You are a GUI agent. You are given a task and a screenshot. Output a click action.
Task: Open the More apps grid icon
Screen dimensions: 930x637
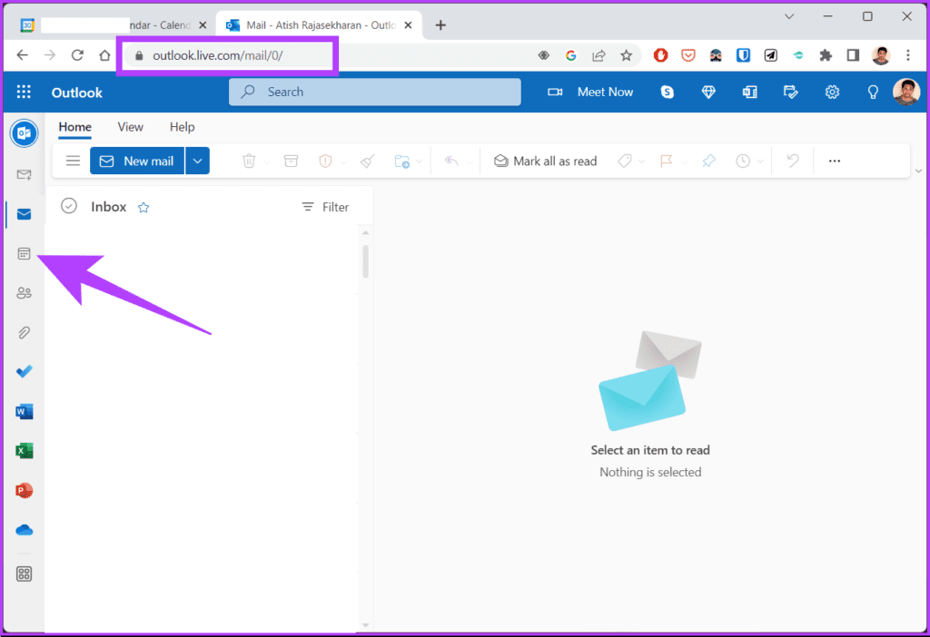[x=25, y=573]
